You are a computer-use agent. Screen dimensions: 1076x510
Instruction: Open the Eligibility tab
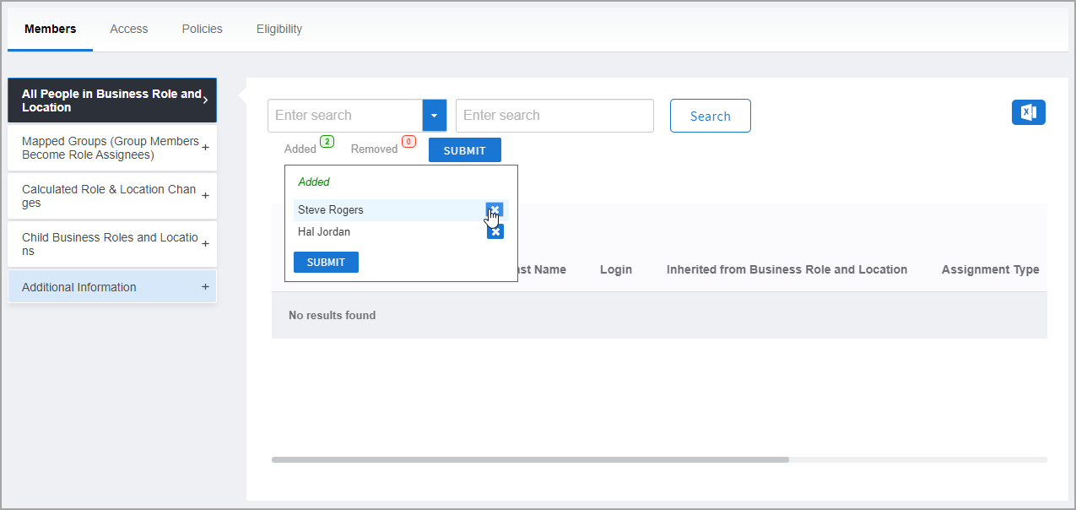(x=278, y=29)
